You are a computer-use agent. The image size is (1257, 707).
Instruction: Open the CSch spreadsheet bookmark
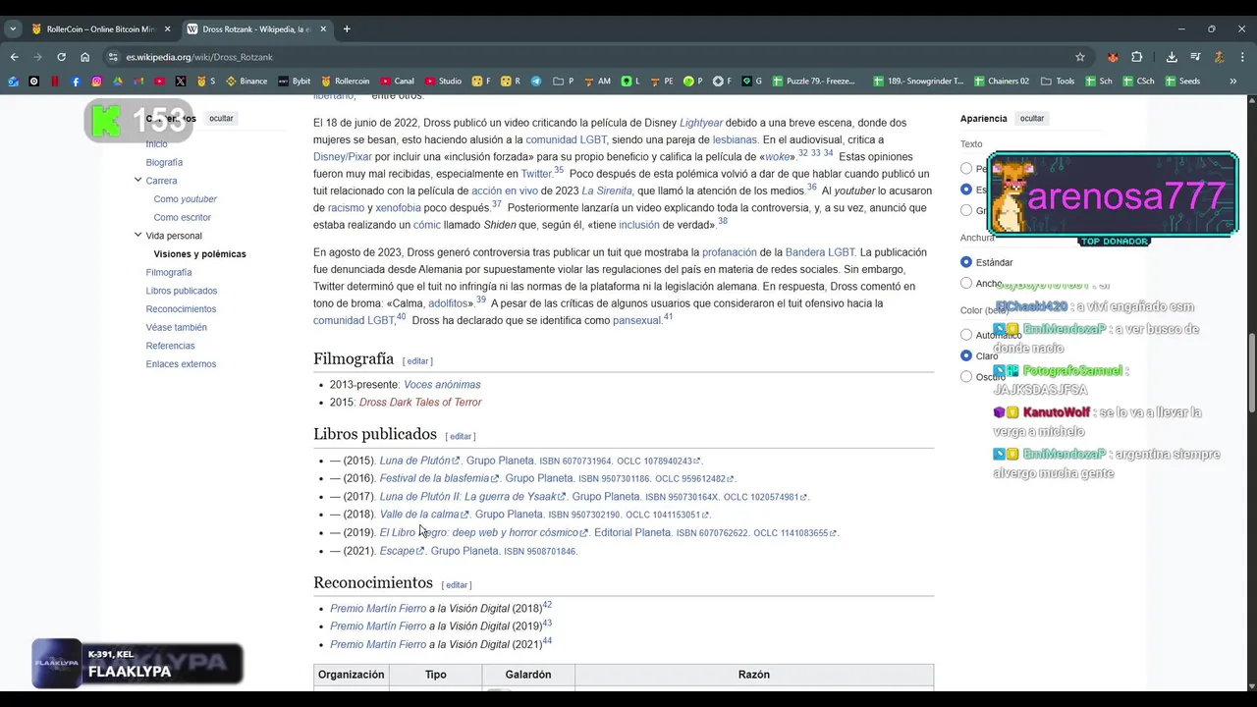click(x=1137, y=82)
